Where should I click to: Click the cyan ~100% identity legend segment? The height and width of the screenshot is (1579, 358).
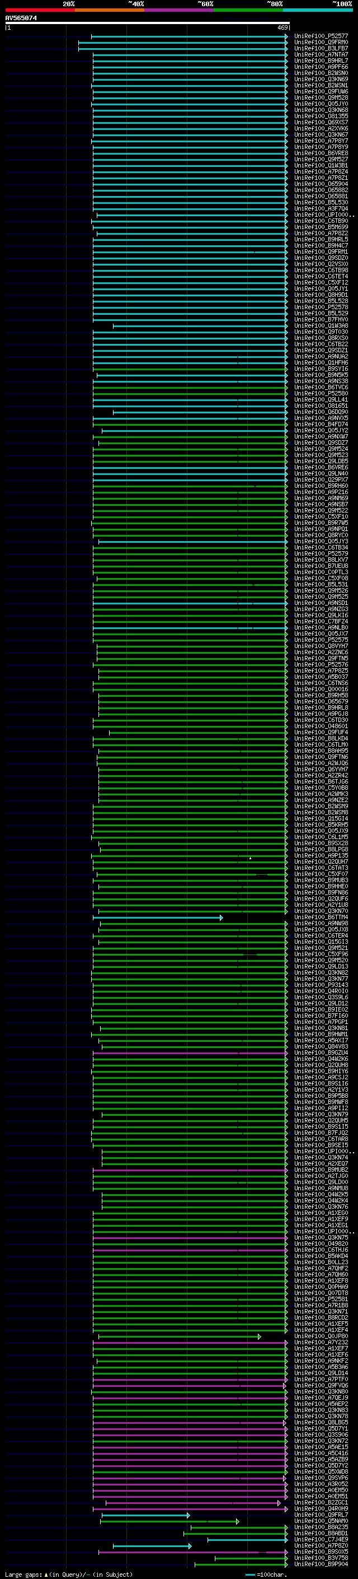(318, 10)
